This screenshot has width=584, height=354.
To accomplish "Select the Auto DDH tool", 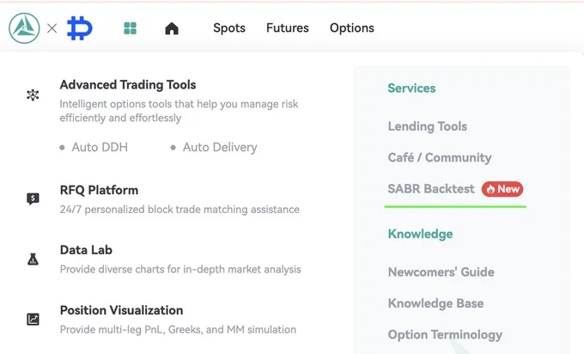I will 100,147.
